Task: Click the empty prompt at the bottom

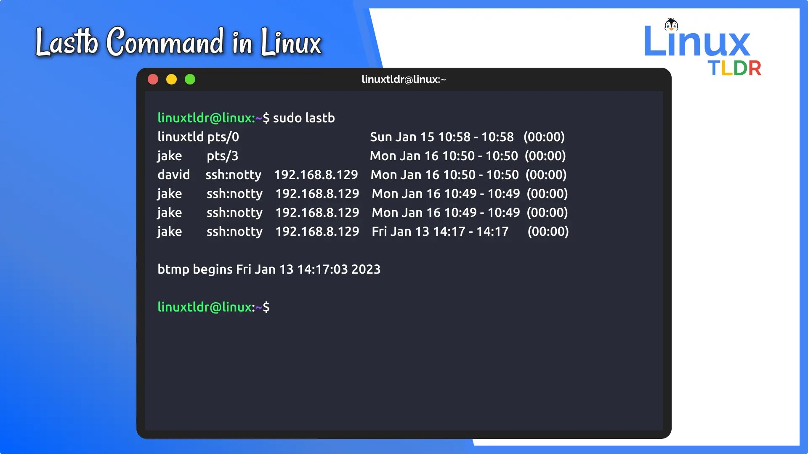Action: click(x=213, y=307)
